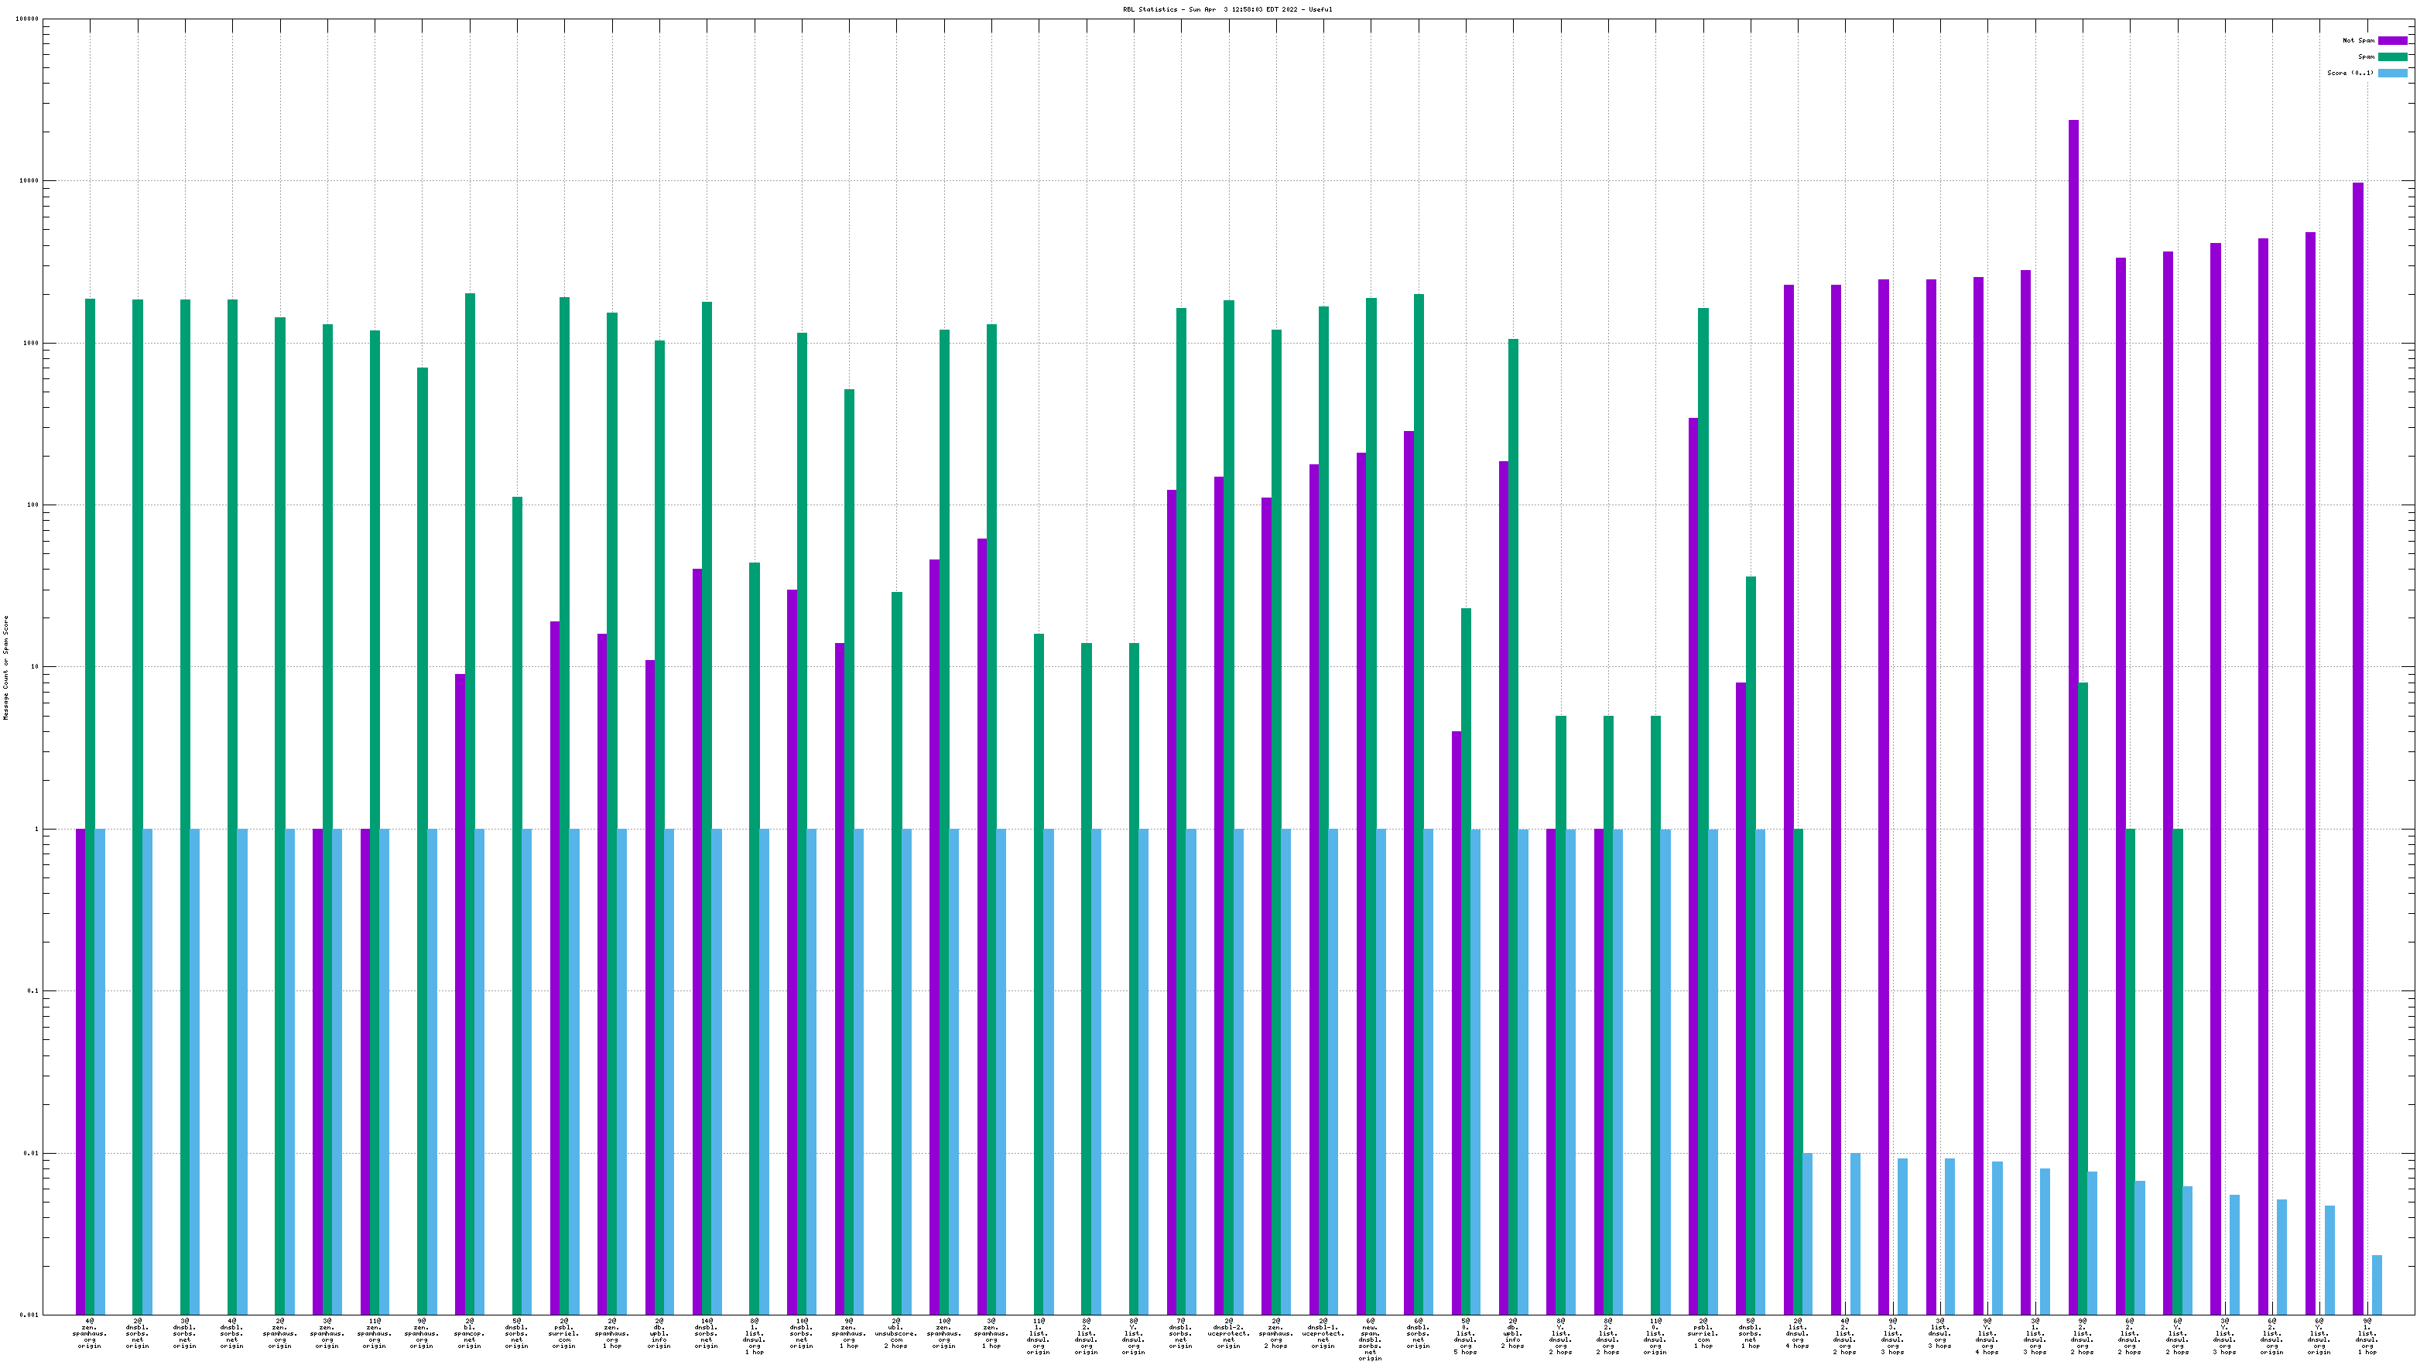Click the 100000 y-axis tick label
The width and height of the screenshot is (2427, 1365).
click(26, 19)
